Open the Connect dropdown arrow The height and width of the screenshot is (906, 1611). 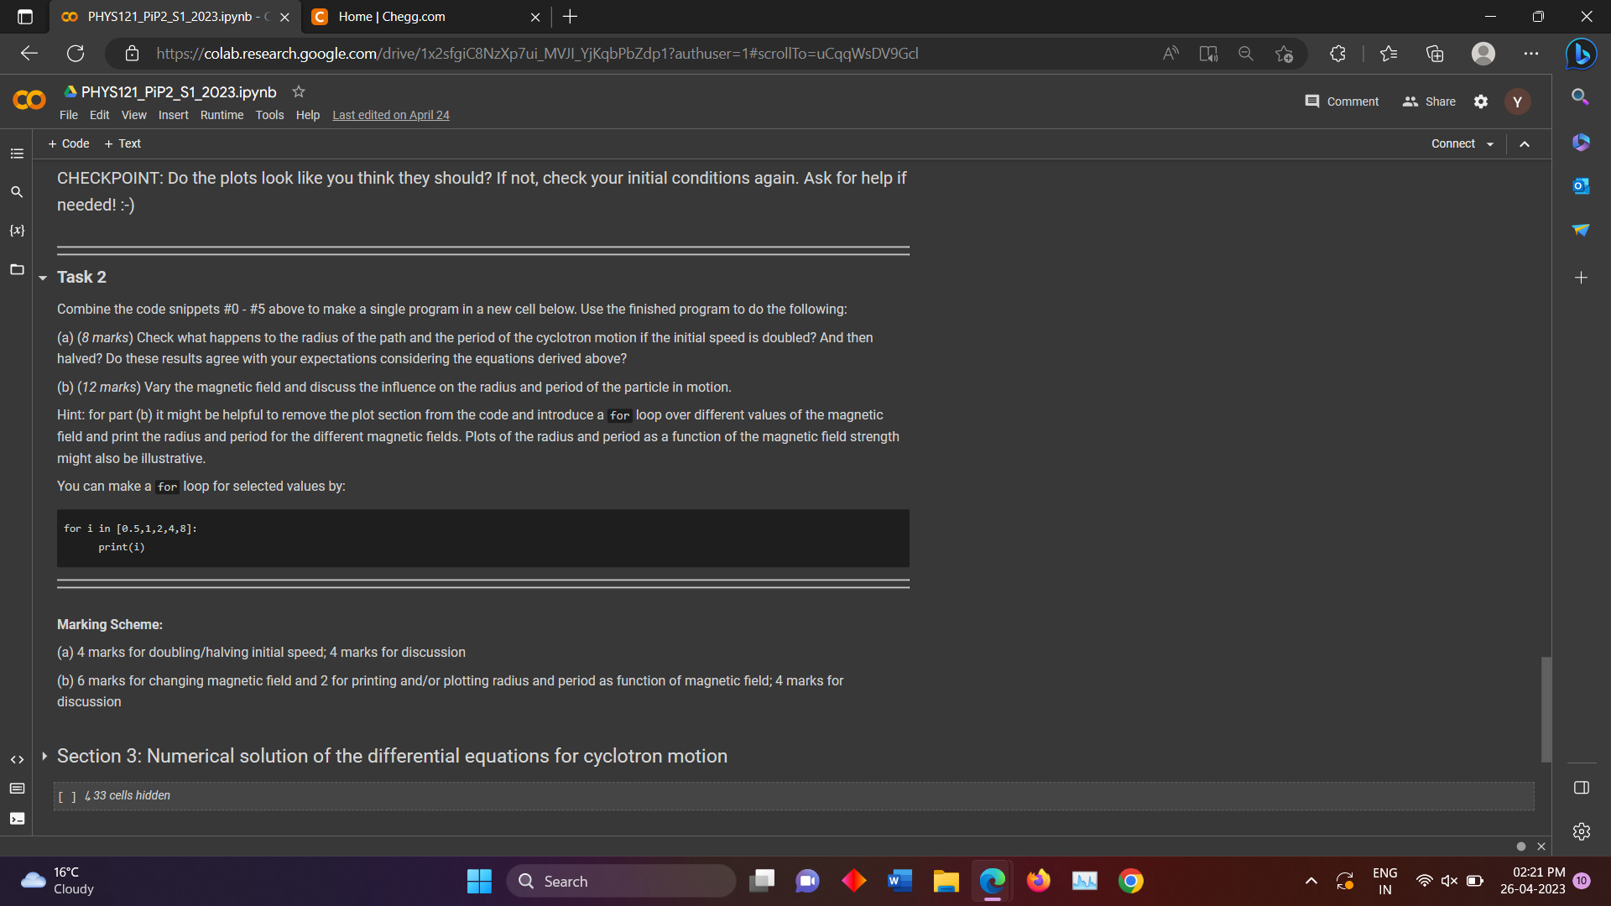(x=1490, y=144)
